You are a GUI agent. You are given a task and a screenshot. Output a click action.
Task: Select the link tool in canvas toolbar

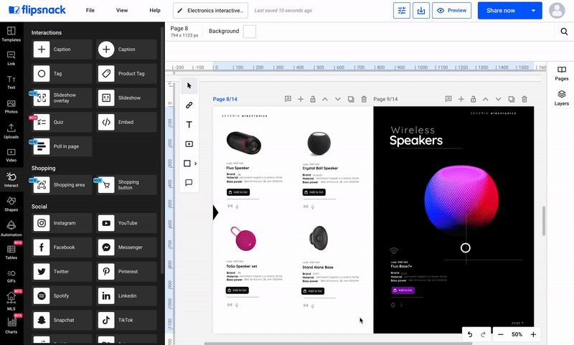189,105
